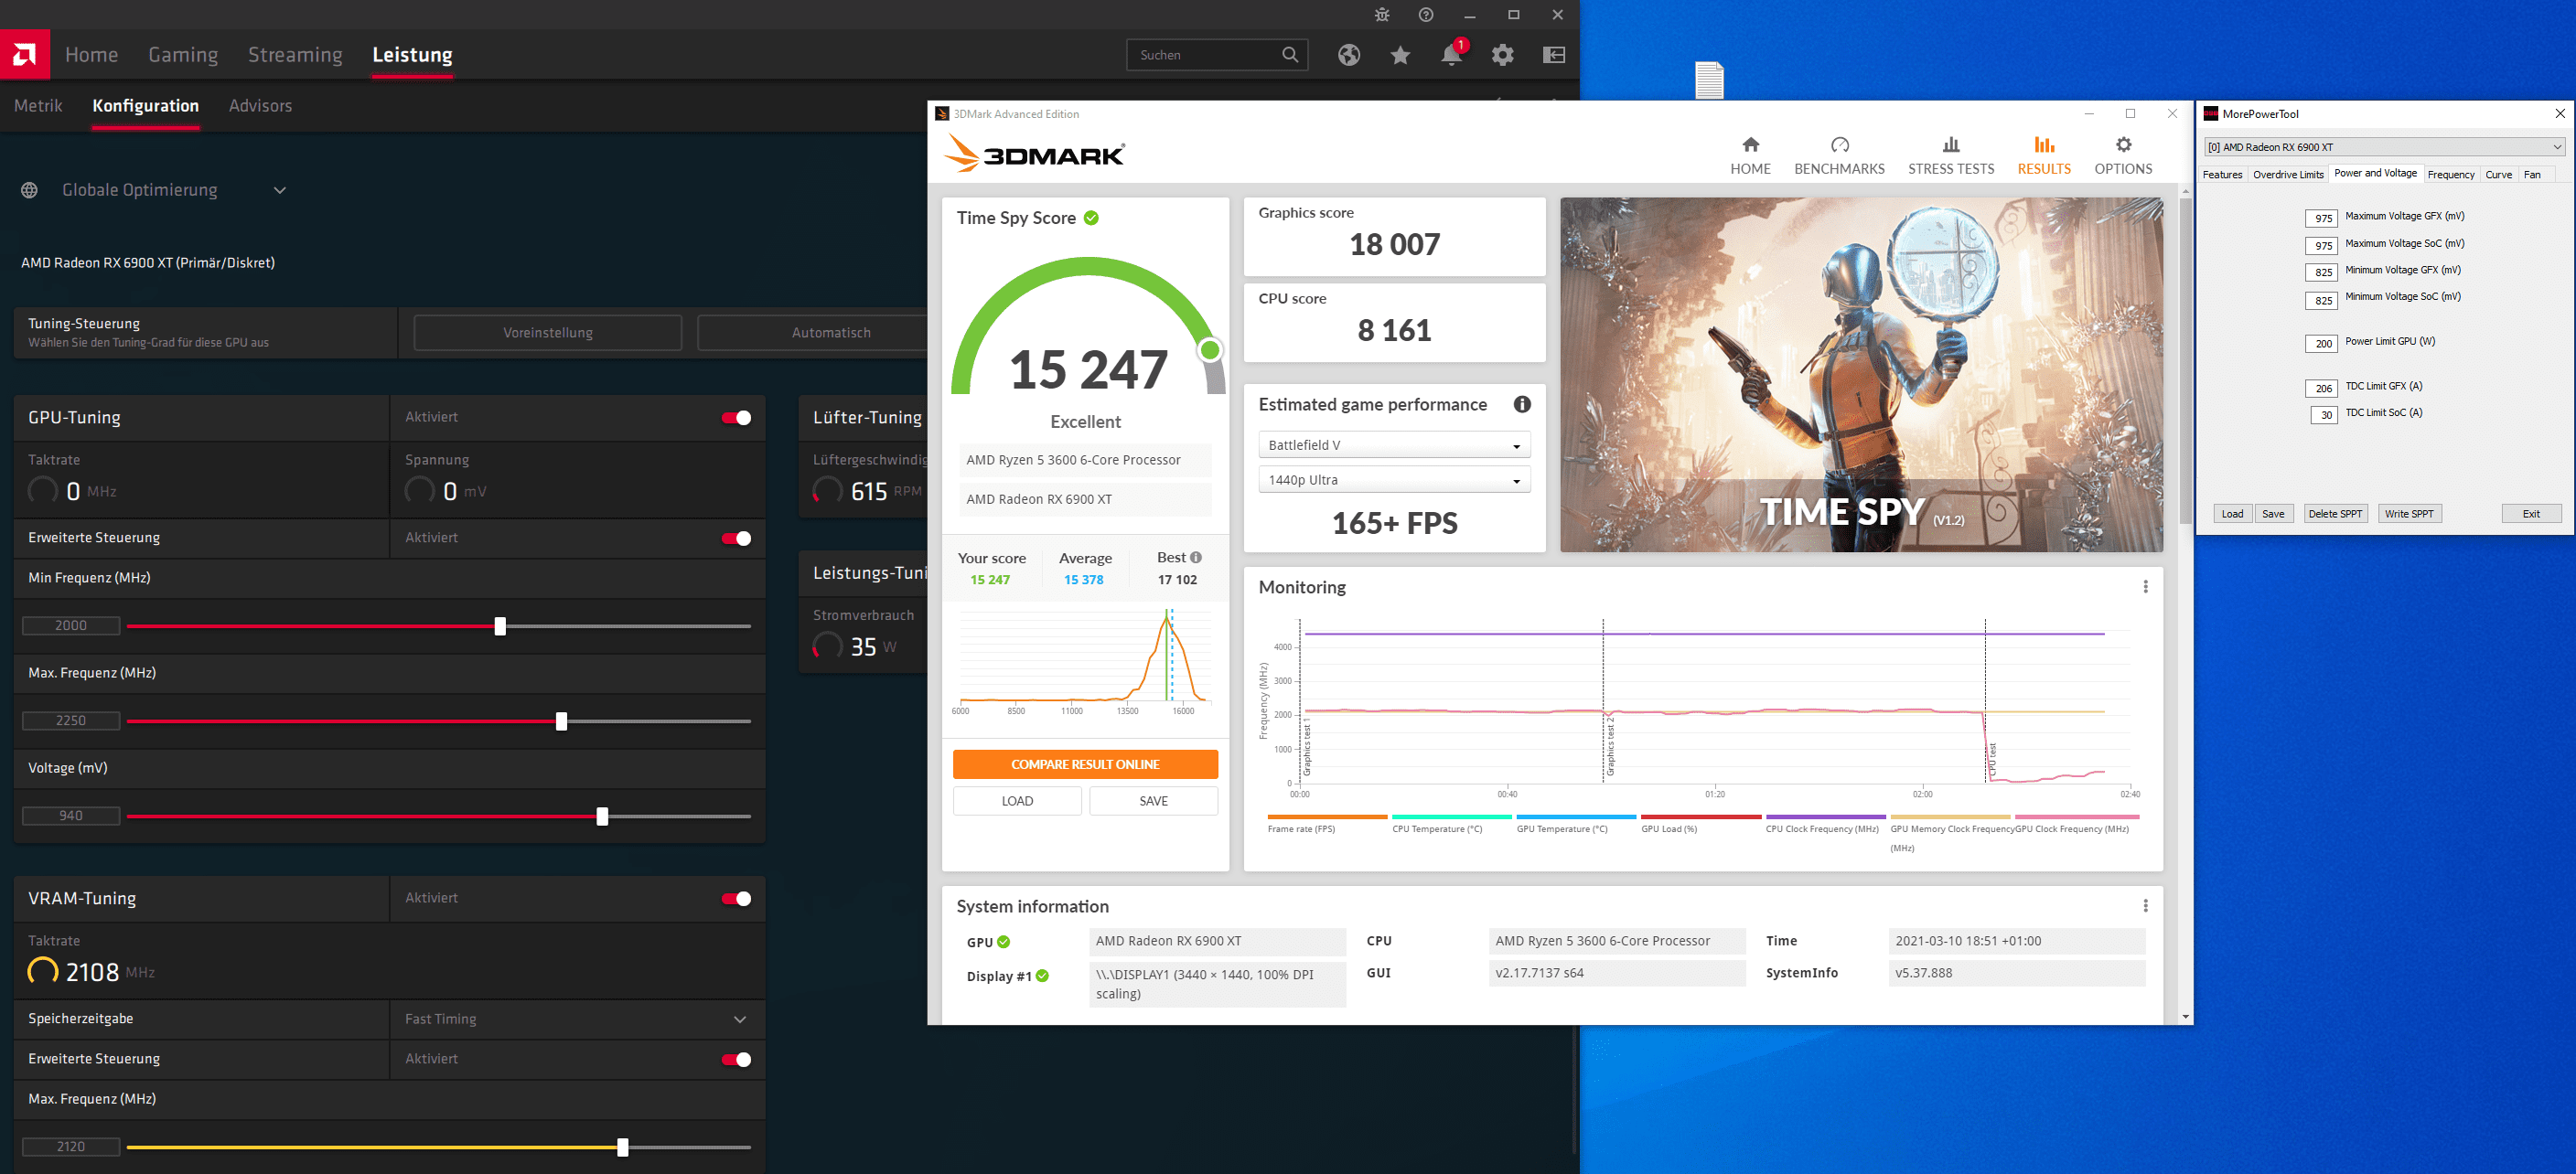Open the Battlefield V game dropdown
The height and width of the screenshot is (1174, 2576).
click(x=1394, y=444)
